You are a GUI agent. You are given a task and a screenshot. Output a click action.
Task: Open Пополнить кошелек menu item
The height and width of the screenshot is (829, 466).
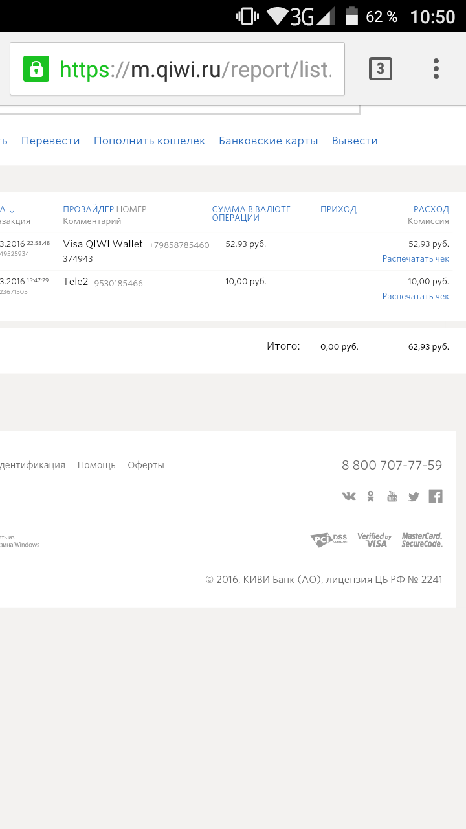click(x=150, y=141)
